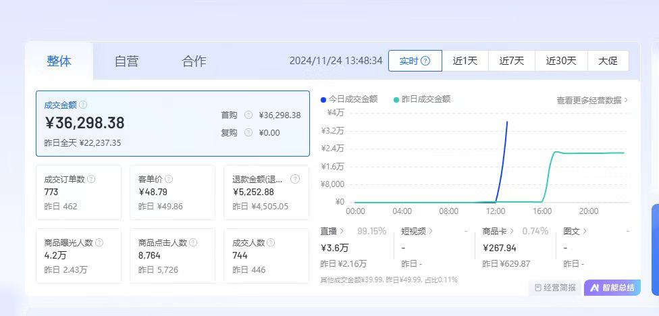Open help icon next to 成交人数
Image resolution: width=659 pixels, height=316 pixels.
271,242
